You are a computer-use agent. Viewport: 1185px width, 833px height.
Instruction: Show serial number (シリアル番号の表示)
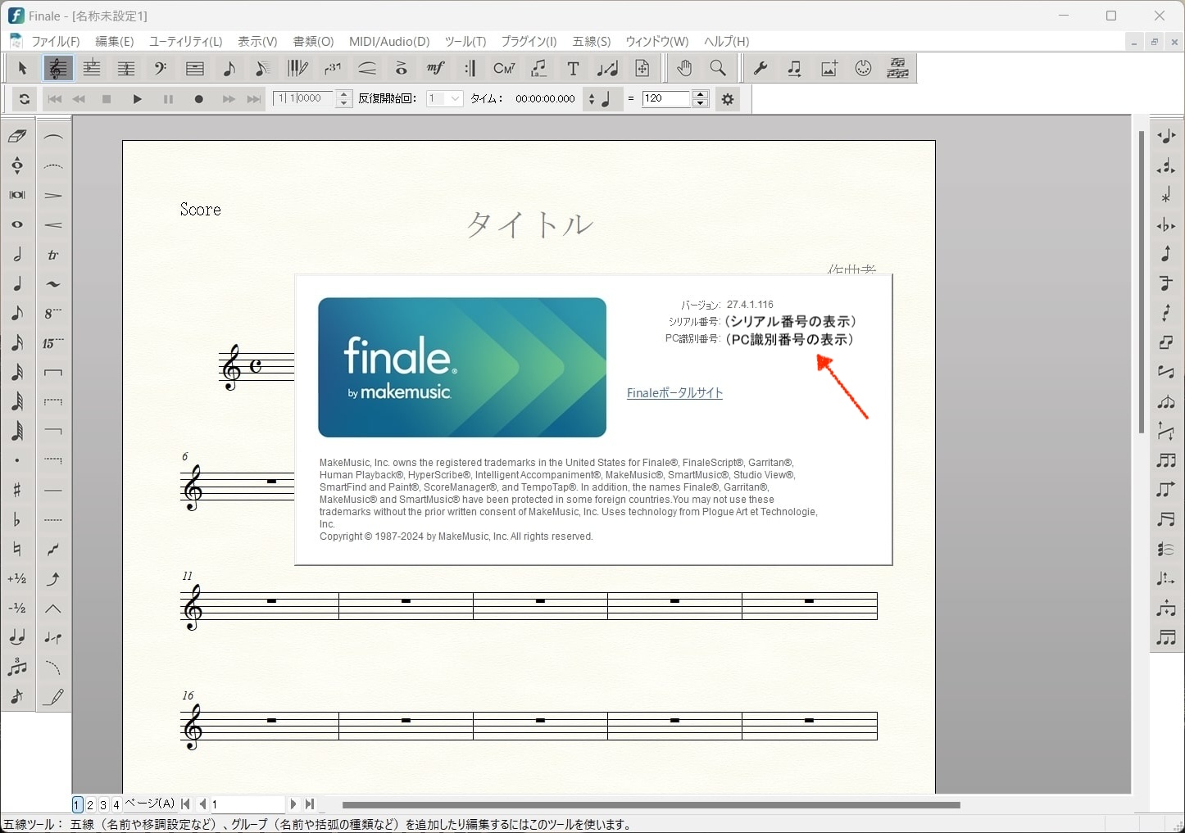790,321
